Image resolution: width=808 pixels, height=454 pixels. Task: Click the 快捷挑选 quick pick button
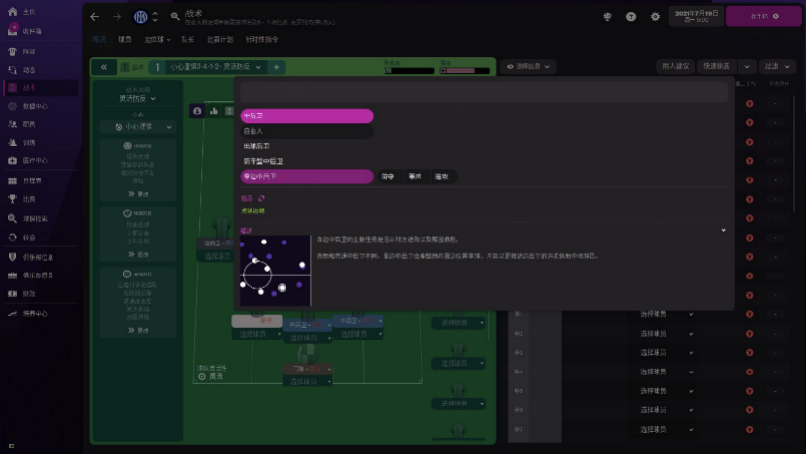tap(717, 66)
